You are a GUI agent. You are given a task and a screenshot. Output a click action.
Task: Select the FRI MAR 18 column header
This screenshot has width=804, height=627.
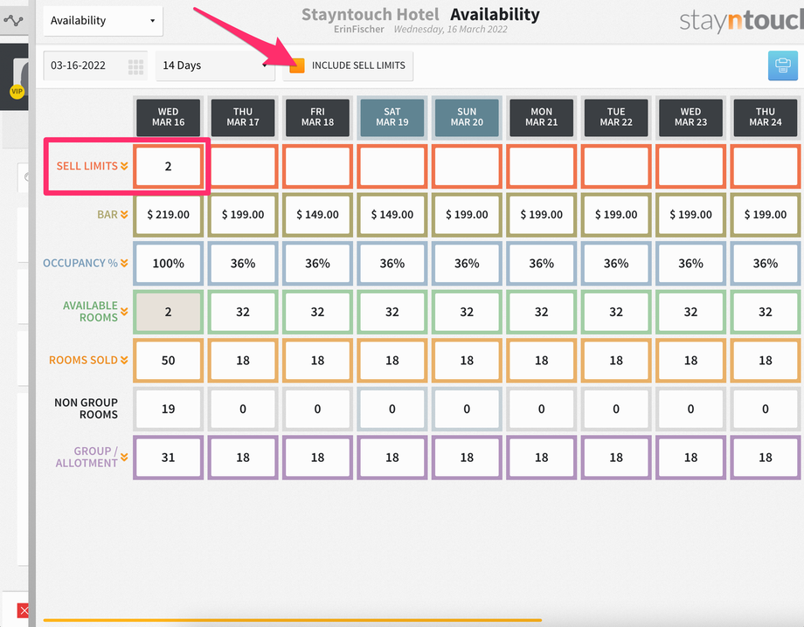coord(317,117)
